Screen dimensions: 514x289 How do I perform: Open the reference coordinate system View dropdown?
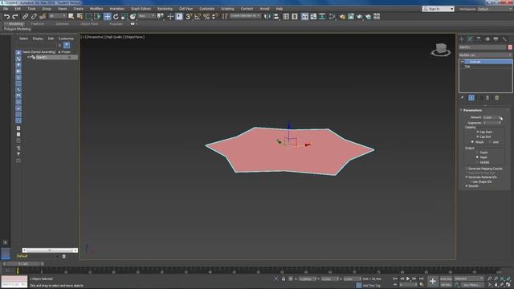[x=146, y=16]
